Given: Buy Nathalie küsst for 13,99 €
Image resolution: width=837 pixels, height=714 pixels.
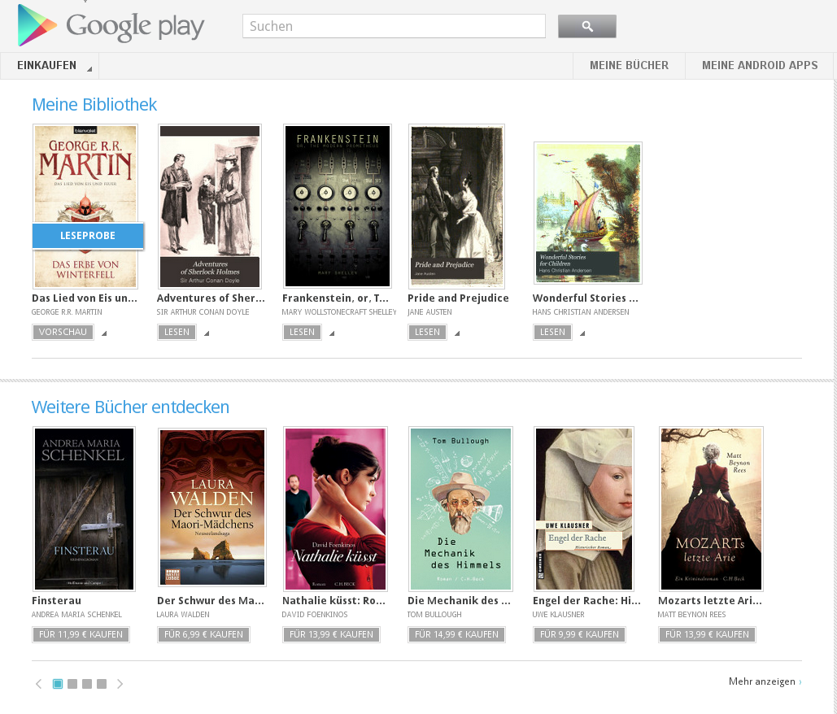Looking at the screenshot, I should (x=332, y=634).
